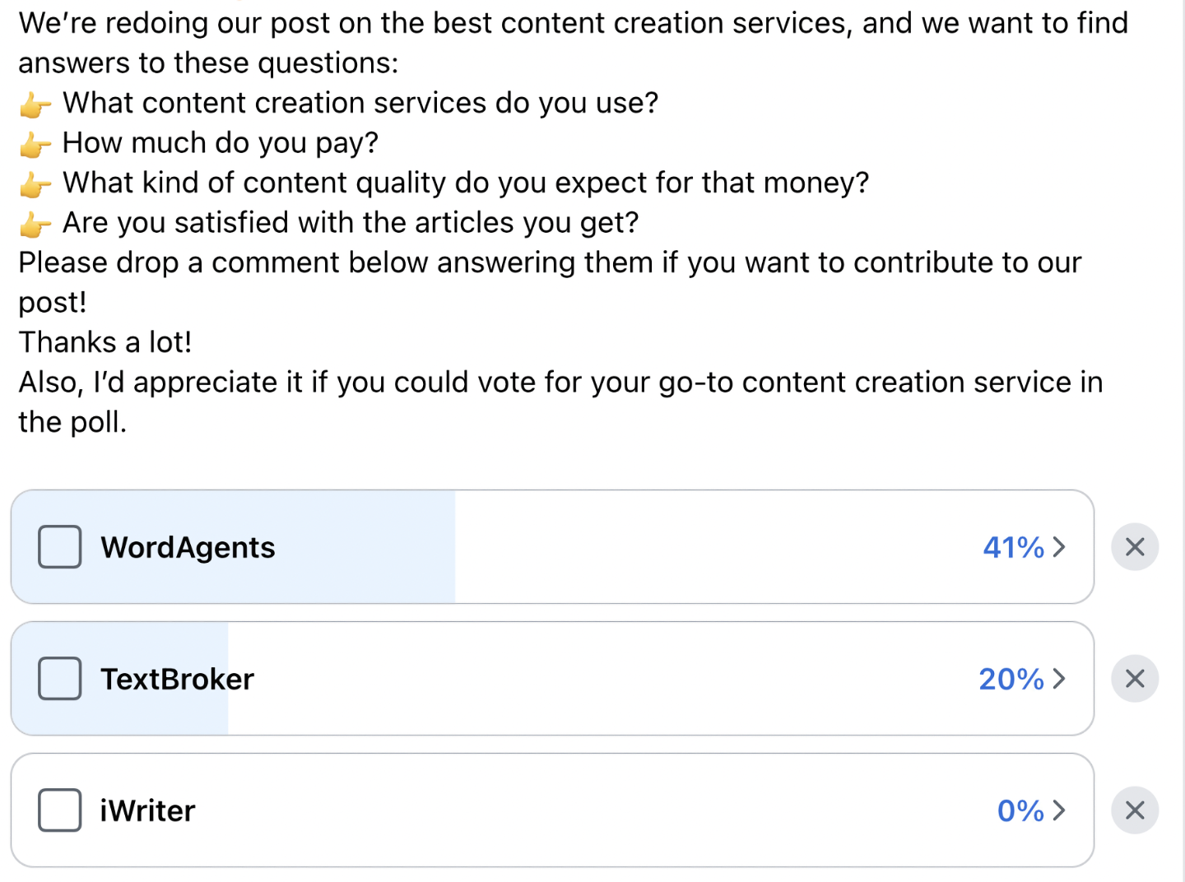This screenshot has width=1185, height=882.
Task: Check the TextBroker vote checkbox
Action: click(60, 679)
